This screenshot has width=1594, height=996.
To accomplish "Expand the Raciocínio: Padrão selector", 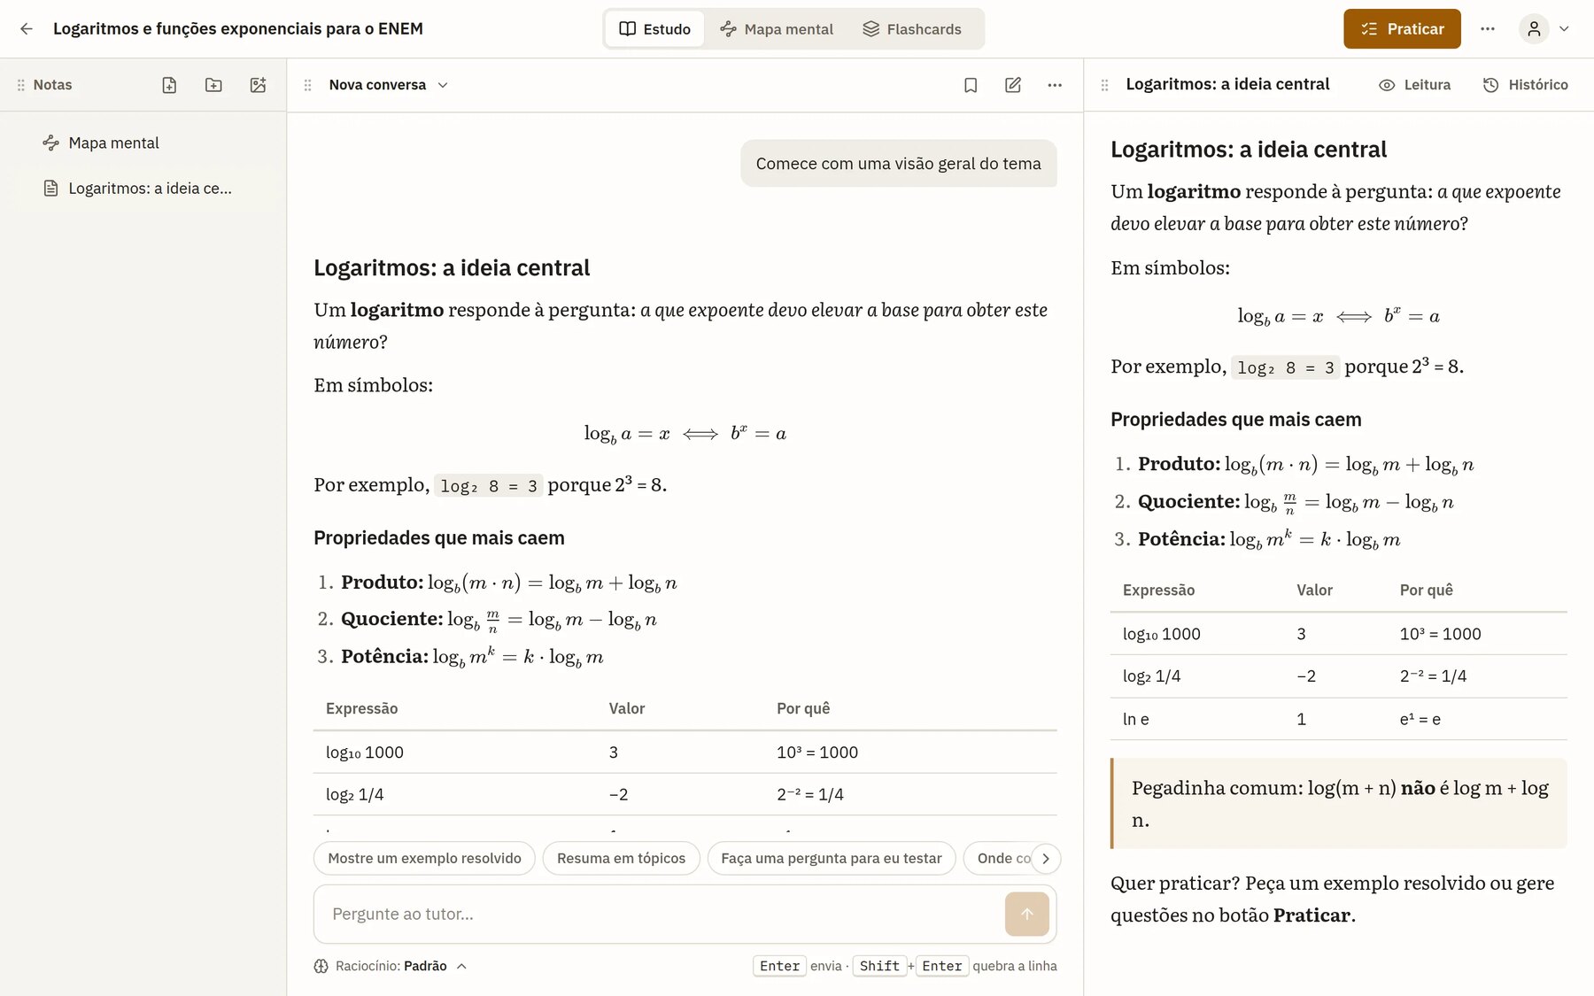I will tap(391, 966).
